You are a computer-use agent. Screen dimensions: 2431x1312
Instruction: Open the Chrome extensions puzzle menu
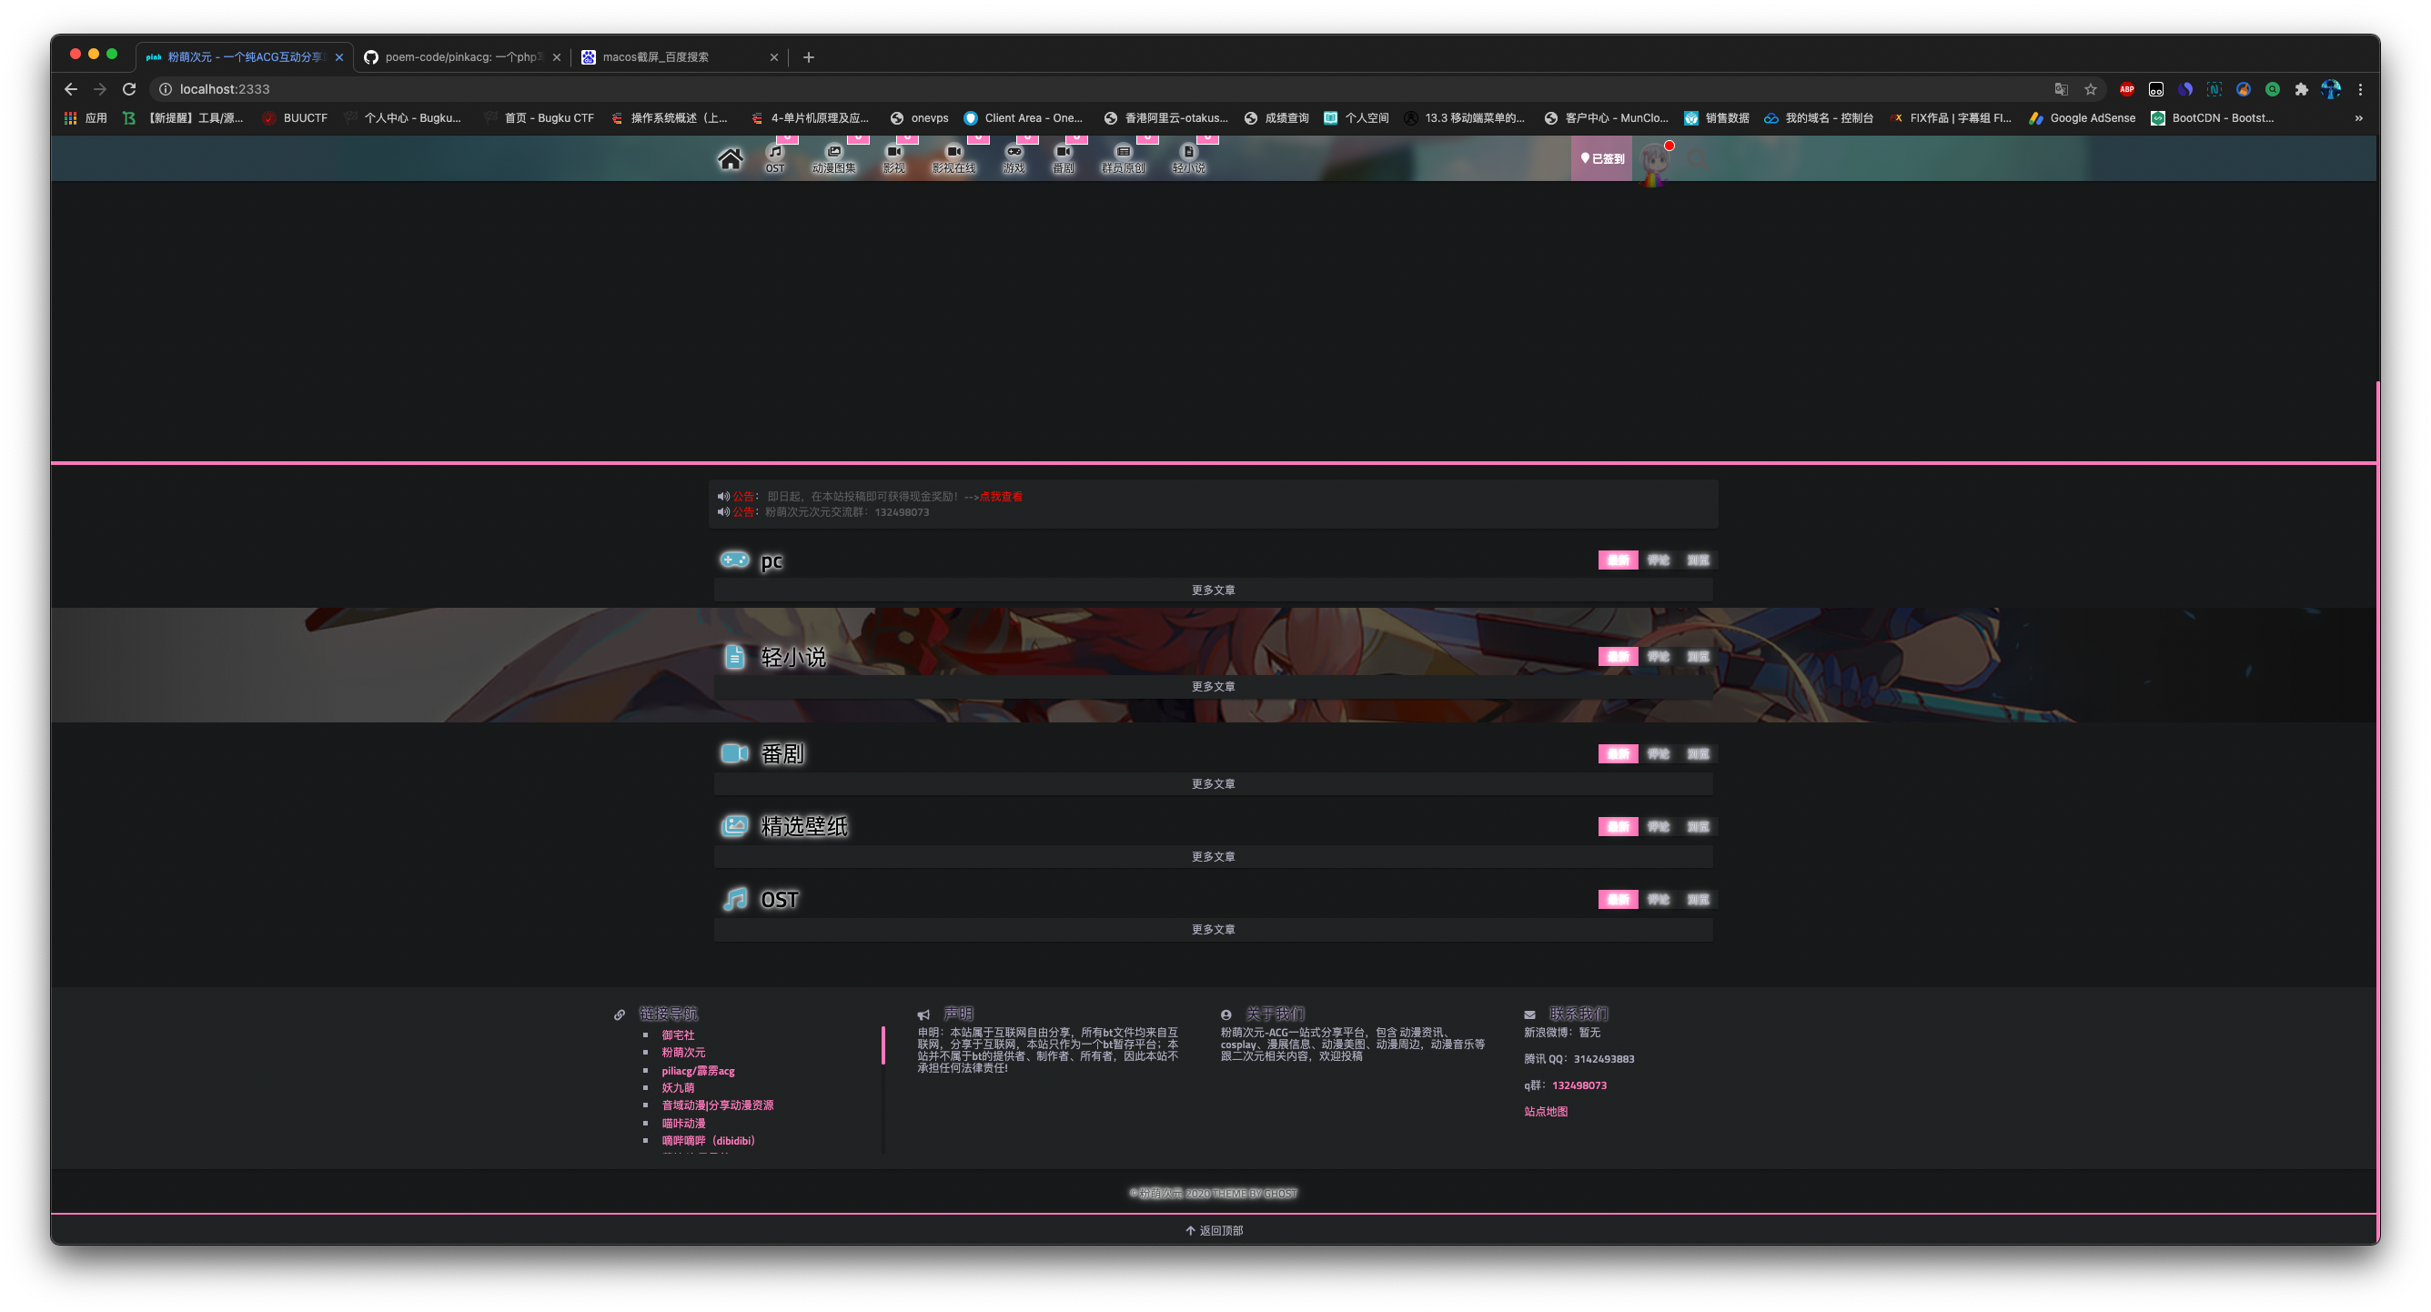click(x=2302, y=89)
